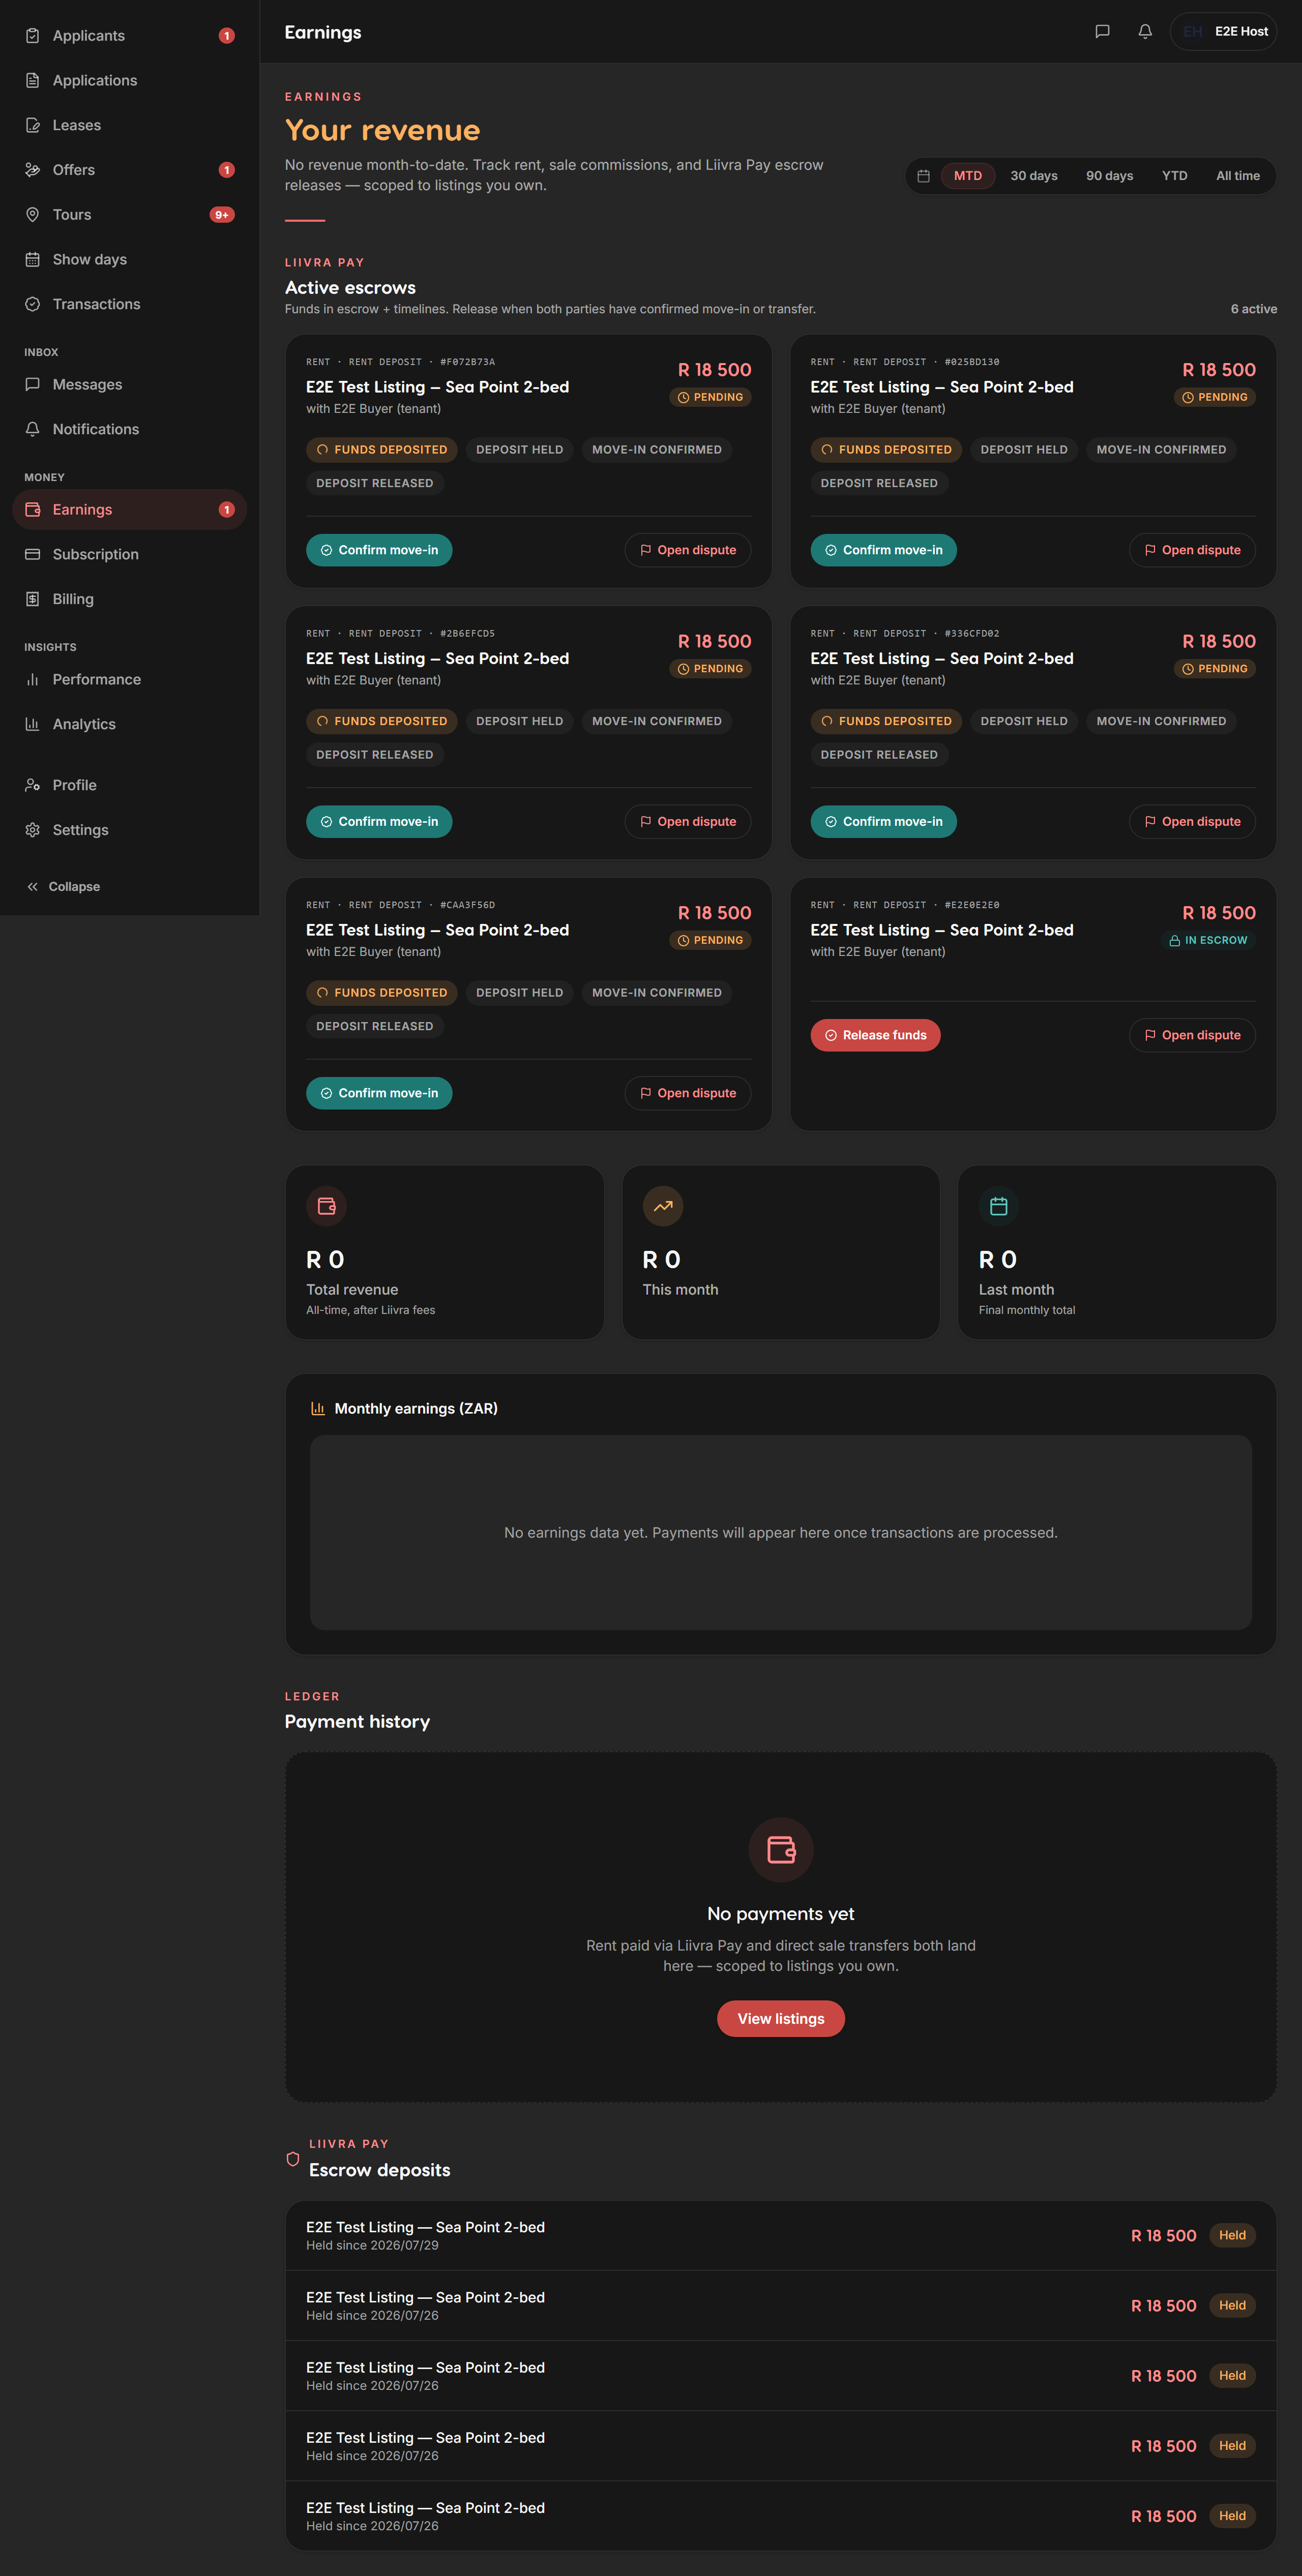Select the MTD date range
The image size is (1302, 2576).
968,176
